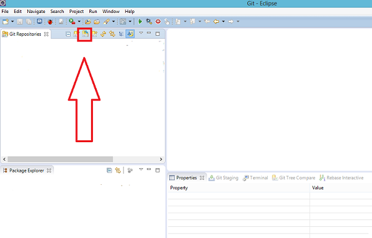Screen dimensions: 372x238
Task: Click the Open Type folder icon
Action: pos(88,22)
